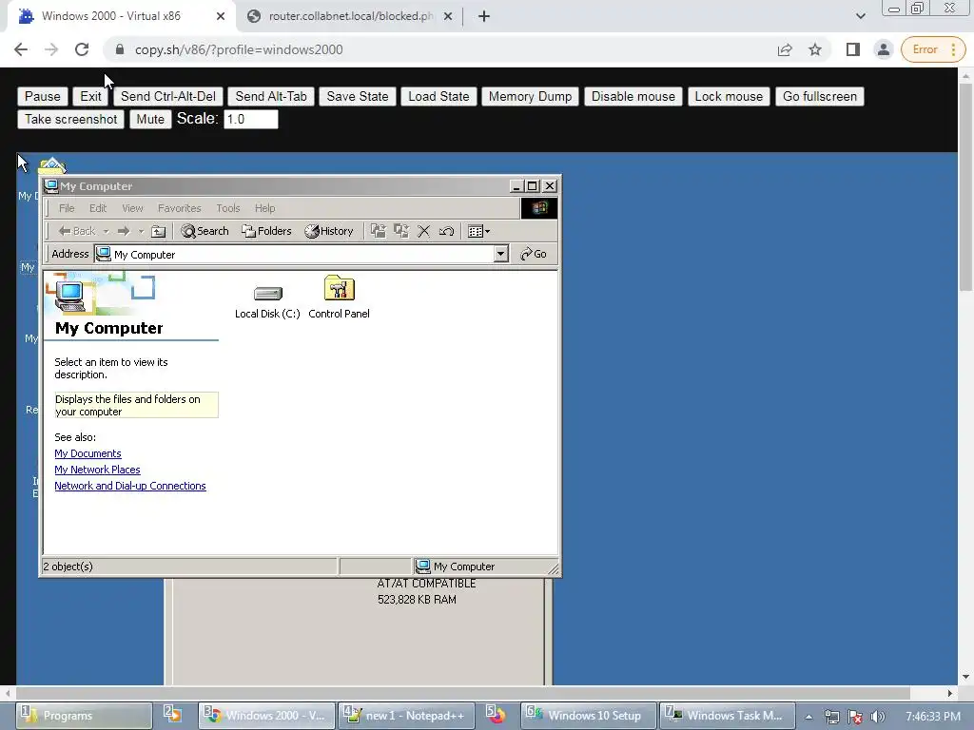The image size is (974, 730).
Task: Open the Edit menu
Action: [x=98, y=208]
